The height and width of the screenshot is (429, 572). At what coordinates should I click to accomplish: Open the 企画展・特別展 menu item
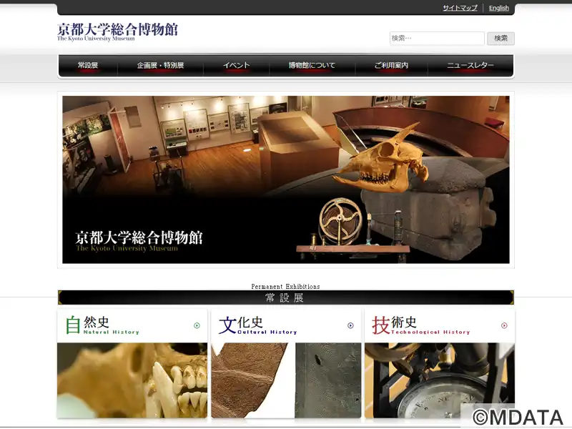click(x=160, y=65)
